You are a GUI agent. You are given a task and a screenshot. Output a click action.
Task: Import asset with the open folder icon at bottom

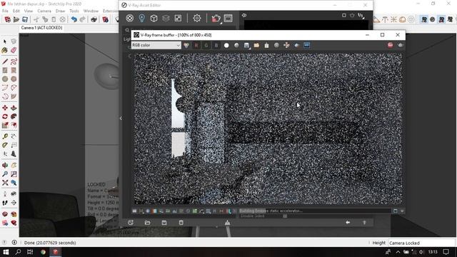148,223
